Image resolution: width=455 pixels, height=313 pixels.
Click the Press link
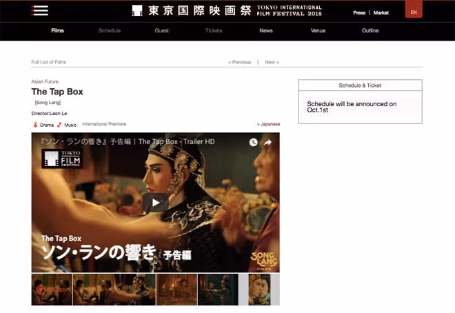coord(359,12)
